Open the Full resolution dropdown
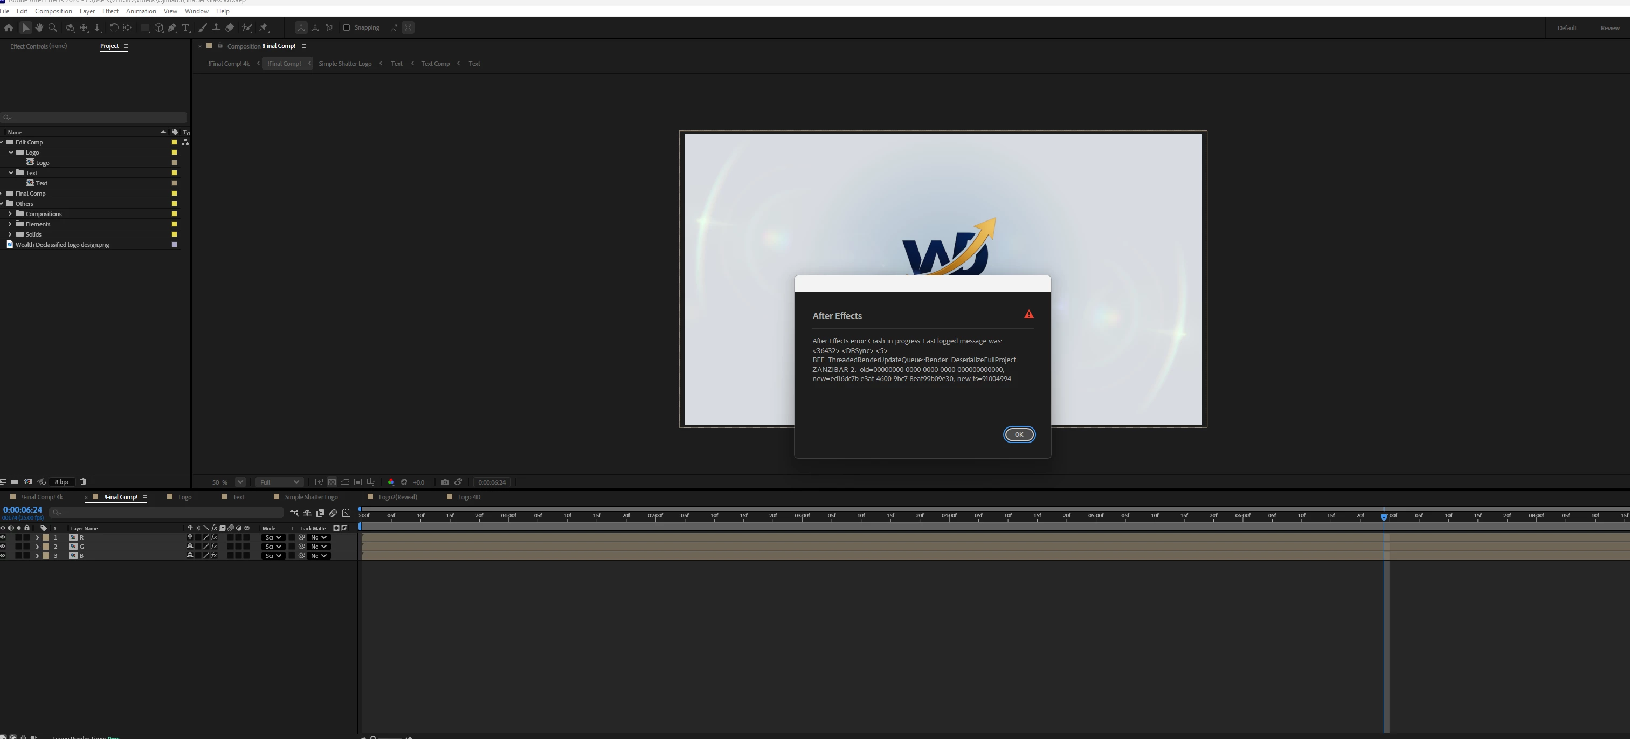Viewport: 1630px width, 739px height. tap(279, 482)
